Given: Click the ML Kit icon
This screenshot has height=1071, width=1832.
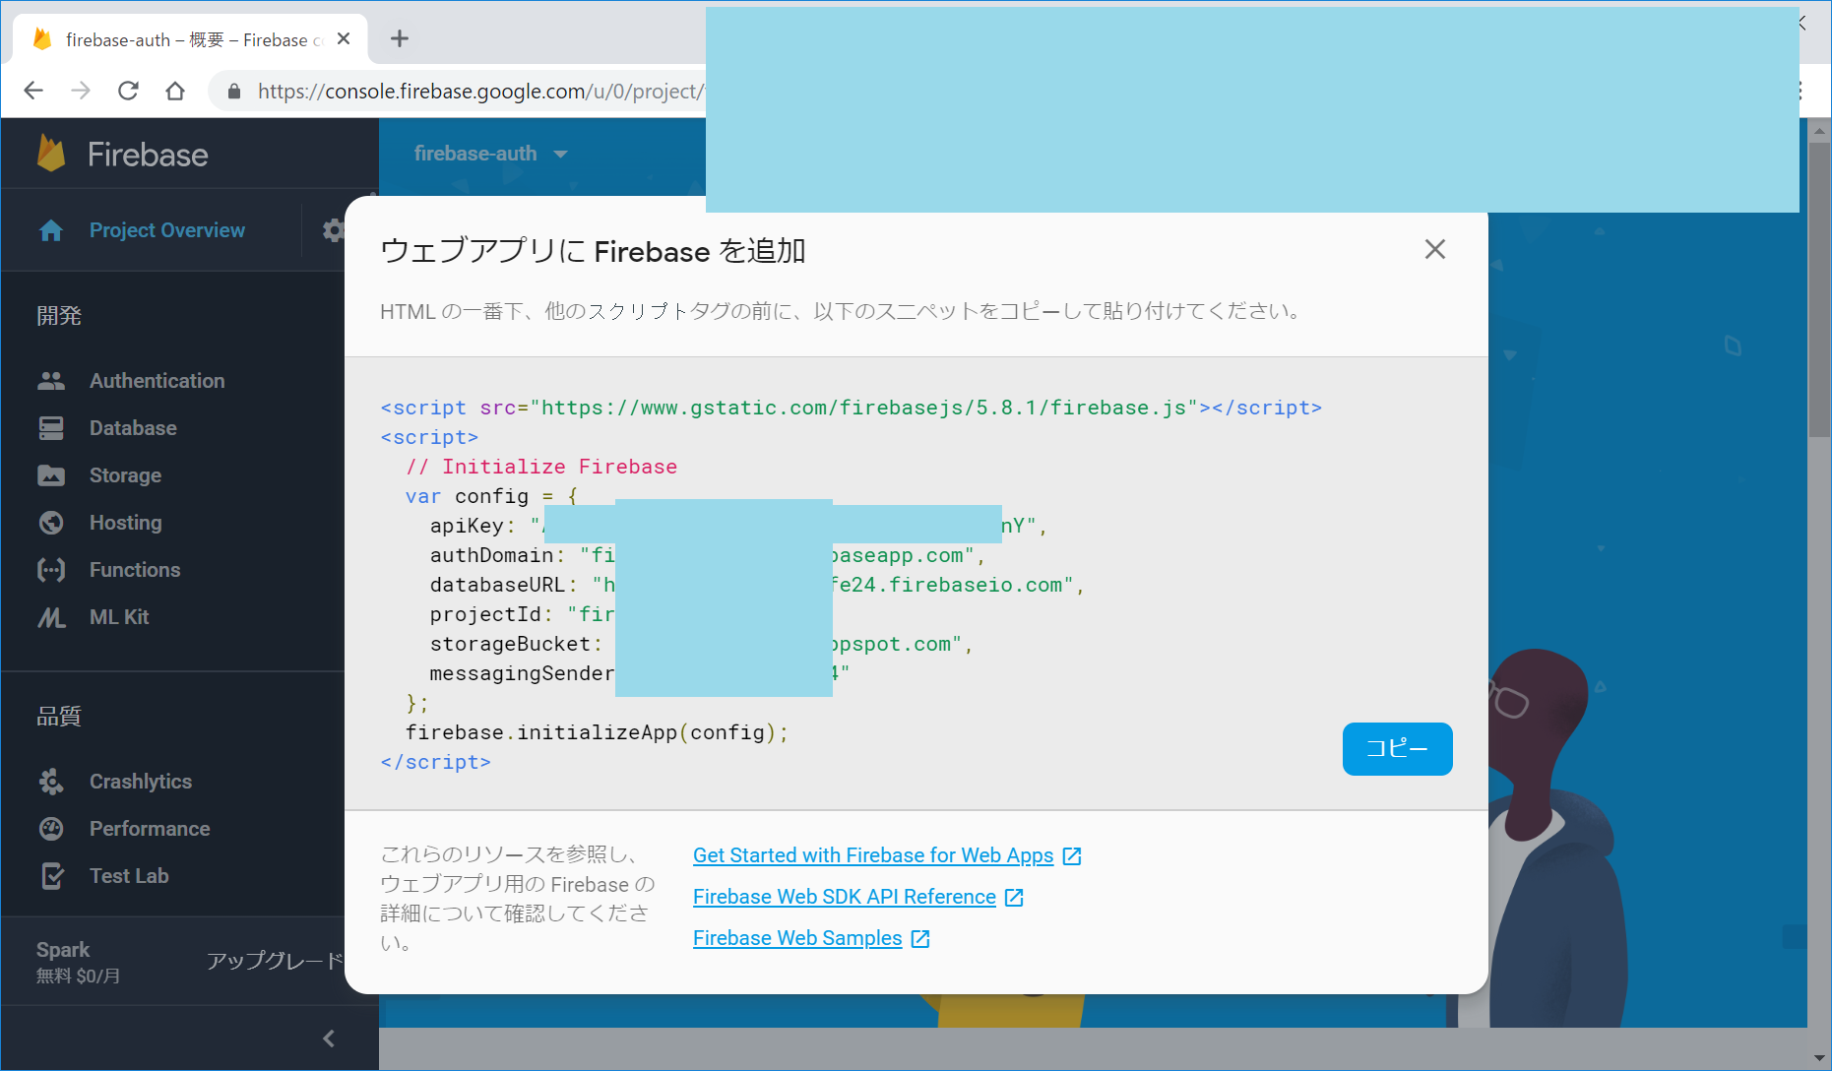Looking at the screenshot, I should [51, 617].
